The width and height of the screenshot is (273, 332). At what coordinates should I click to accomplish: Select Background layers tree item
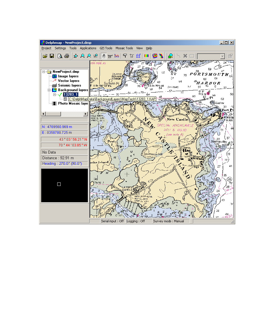pyautogui.click(x=73, y=90)
